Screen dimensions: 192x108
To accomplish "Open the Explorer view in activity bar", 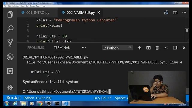I will point(10,14).
